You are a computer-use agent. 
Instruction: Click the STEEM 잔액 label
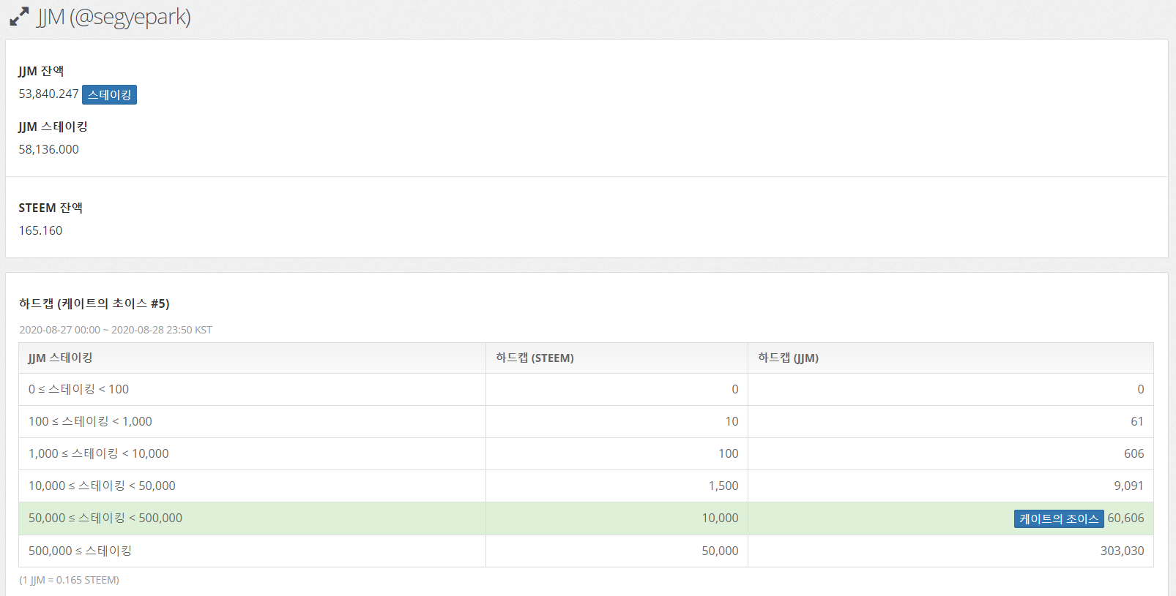51,208
